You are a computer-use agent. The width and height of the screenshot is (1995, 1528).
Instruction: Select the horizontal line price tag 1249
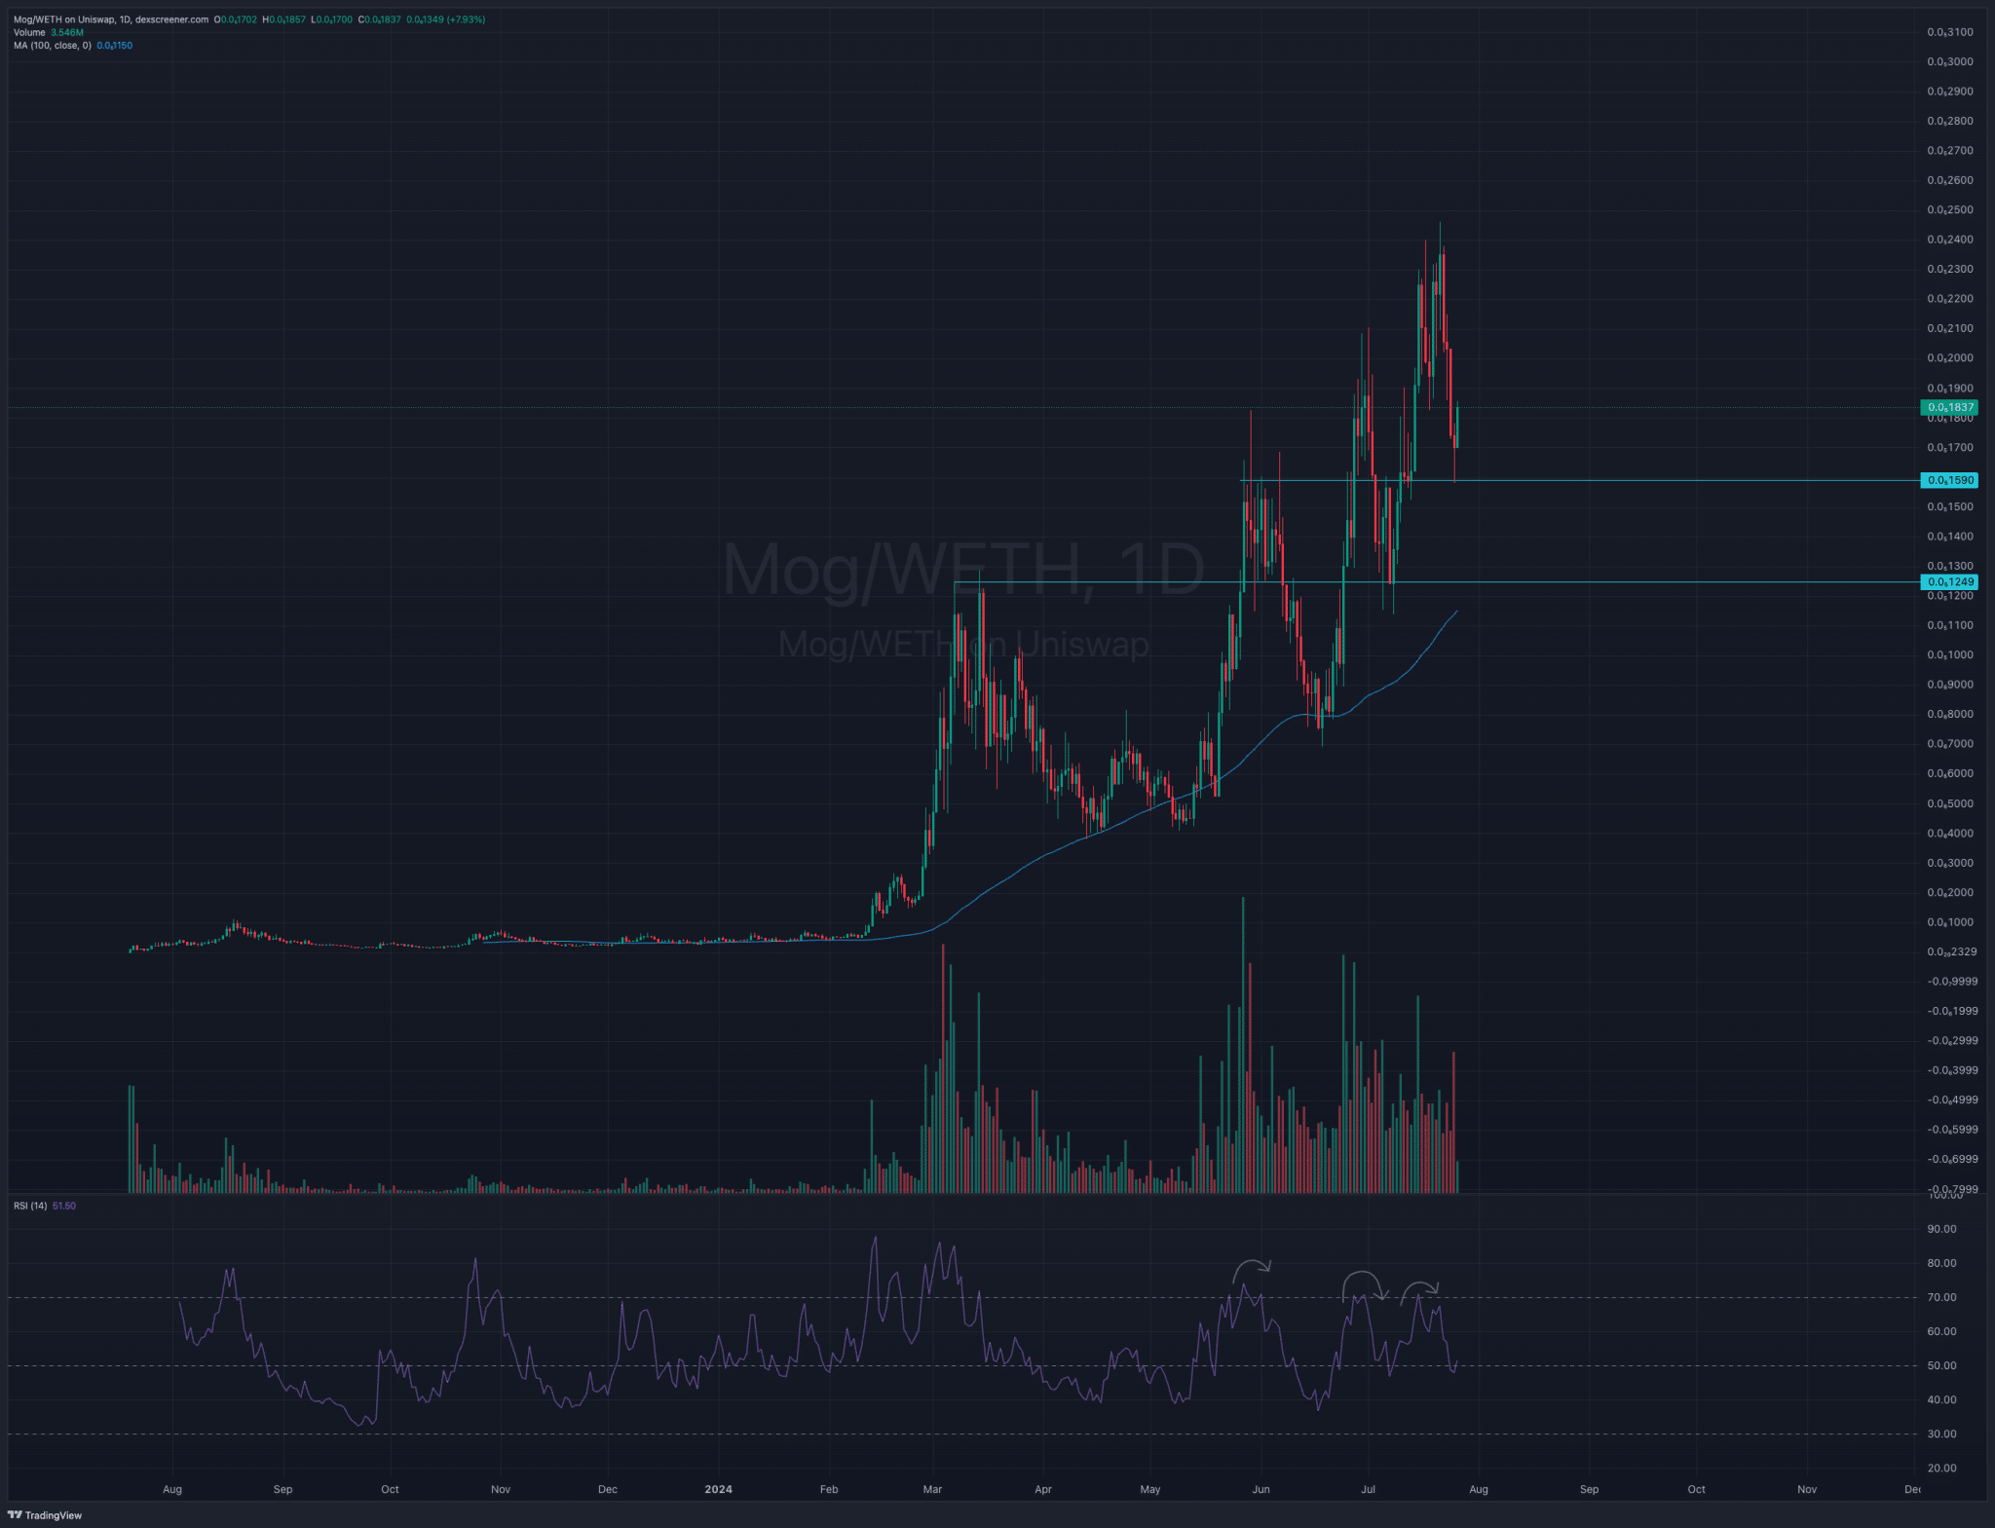(1950, 582)
